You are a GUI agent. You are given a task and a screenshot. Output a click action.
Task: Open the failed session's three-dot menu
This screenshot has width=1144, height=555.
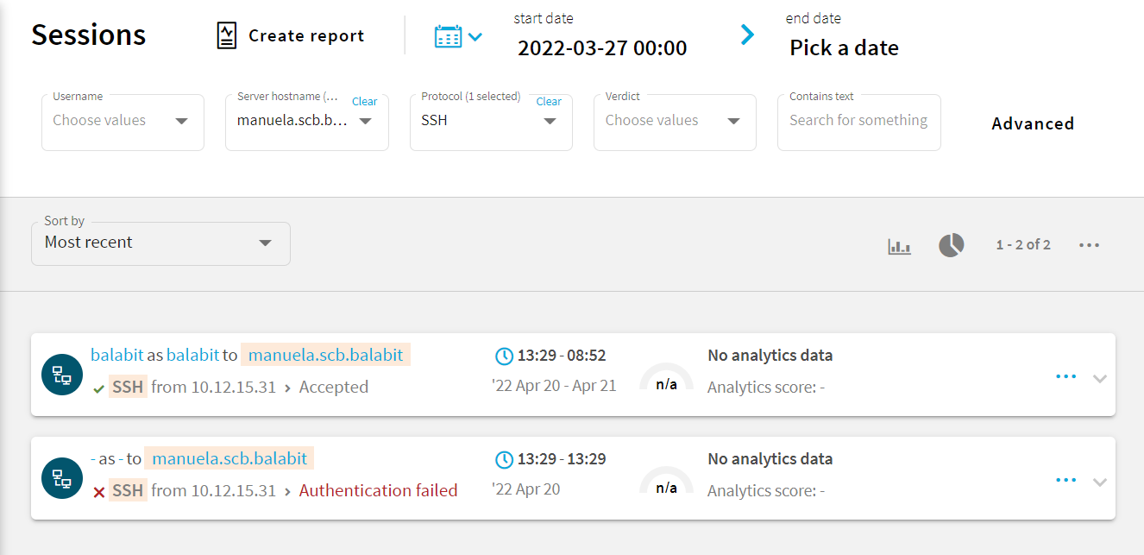click(1065, 480)
